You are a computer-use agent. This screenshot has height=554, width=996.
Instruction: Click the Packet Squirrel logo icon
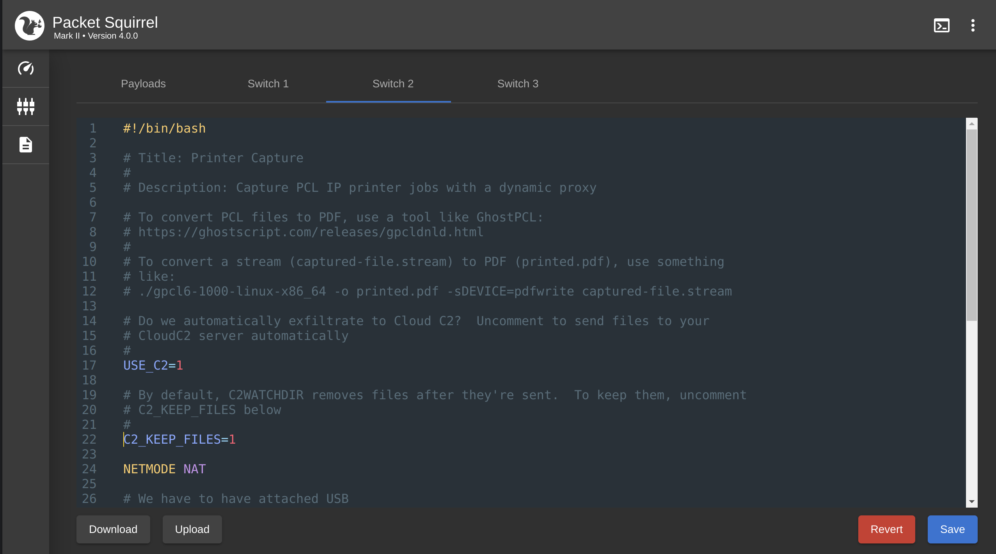point(30,26)
